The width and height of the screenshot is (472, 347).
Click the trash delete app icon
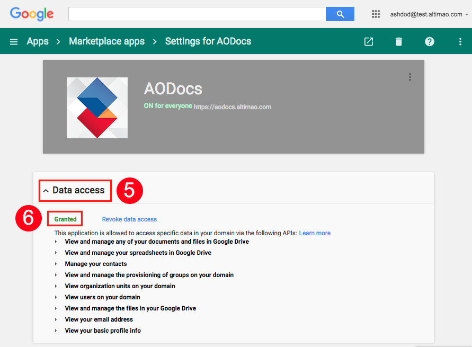[x=398, y=41]
